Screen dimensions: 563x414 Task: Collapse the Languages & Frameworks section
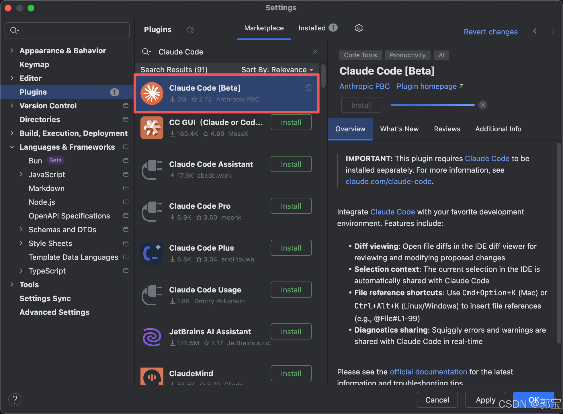point(12,147)
